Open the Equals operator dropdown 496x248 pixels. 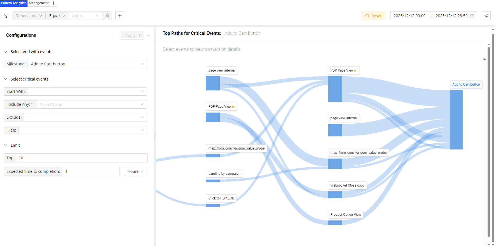(x=57, y=16)
